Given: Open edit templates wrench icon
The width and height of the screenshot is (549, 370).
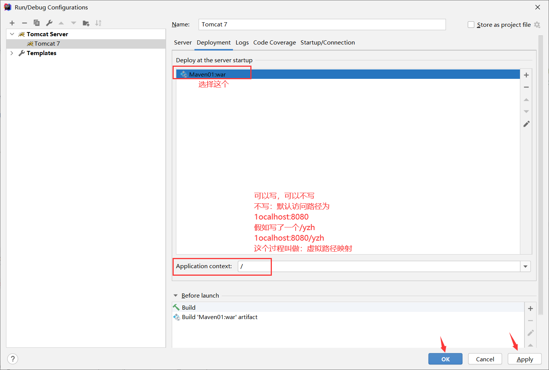Looking at the screenshot, I should click(49, 23).
